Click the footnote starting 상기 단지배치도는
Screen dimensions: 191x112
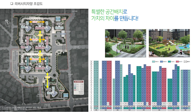pyautogui.click(x=21, y=108)
